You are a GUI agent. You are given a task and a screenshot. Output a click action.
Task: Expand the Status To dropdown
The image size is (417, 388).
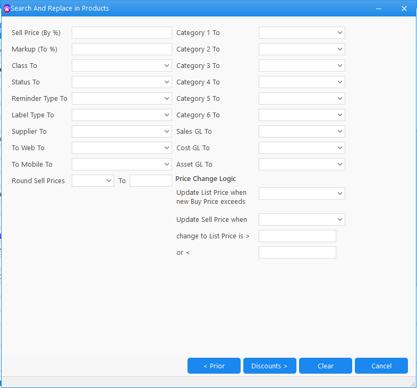(x=122, y=82)
